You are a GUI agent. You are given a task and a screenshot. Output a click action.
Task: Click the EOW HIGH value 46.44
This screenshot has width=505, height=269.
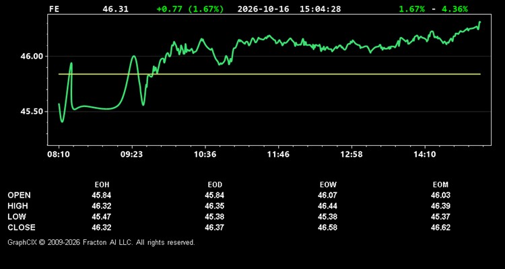pyautogui.click(x=327, y=206)
